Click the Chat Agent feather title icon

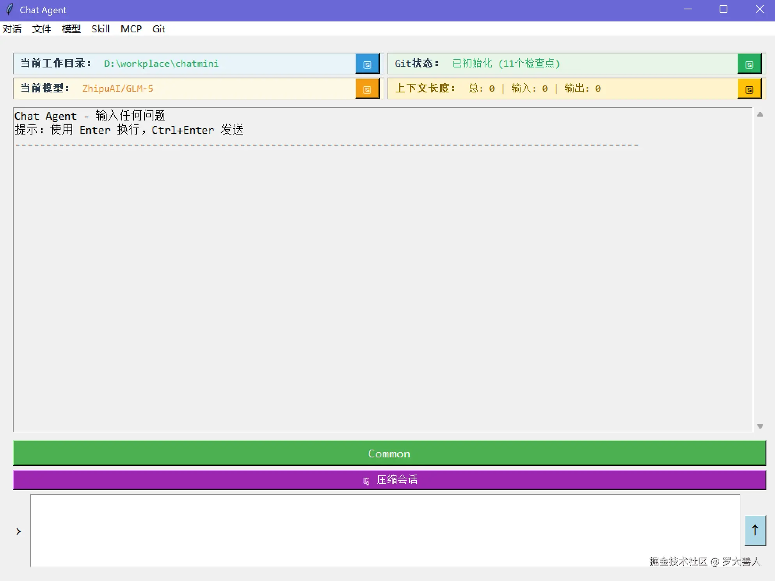point(9,9)
